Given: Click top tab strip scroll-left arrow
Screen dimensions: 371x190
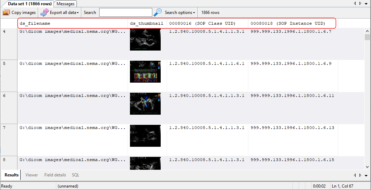Looking at the screenshot, I should pos(355,3).
